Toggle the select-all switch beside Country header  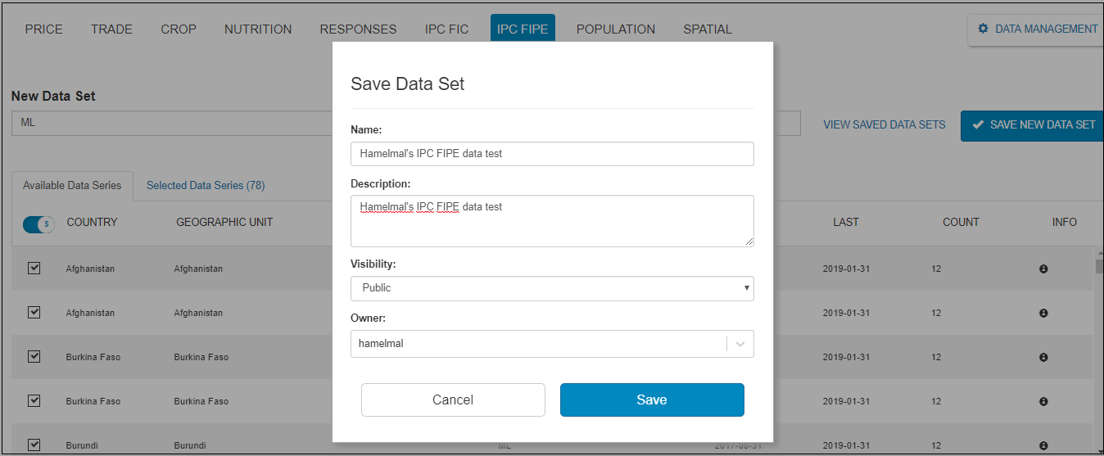(38, 223)
